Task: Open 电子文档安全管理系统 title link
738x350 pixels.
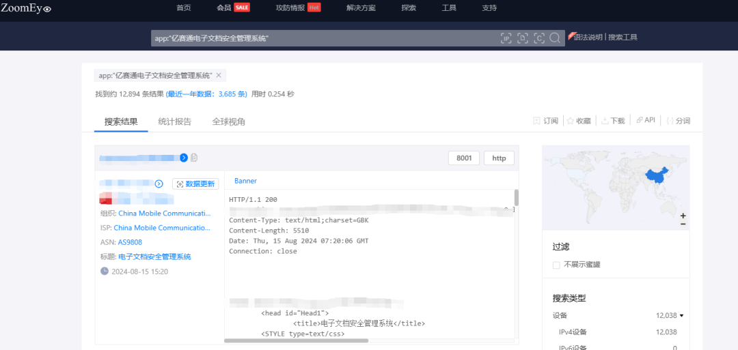Action: pos(155,257)
